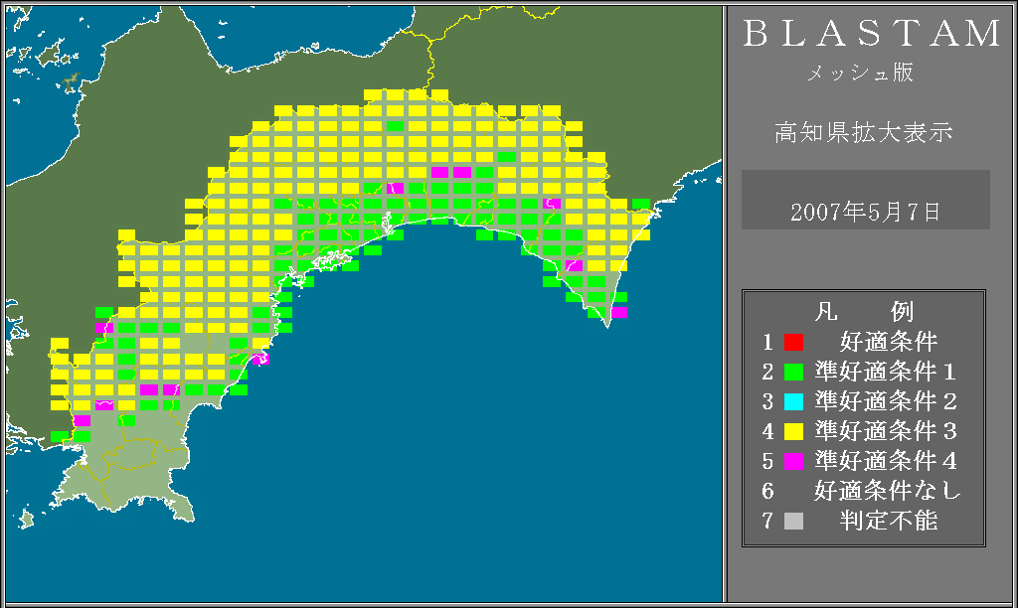Viewport: 1018px width, 608px height.
Task: Click the BLASTAM title text
Action: (x=872, y=33)
